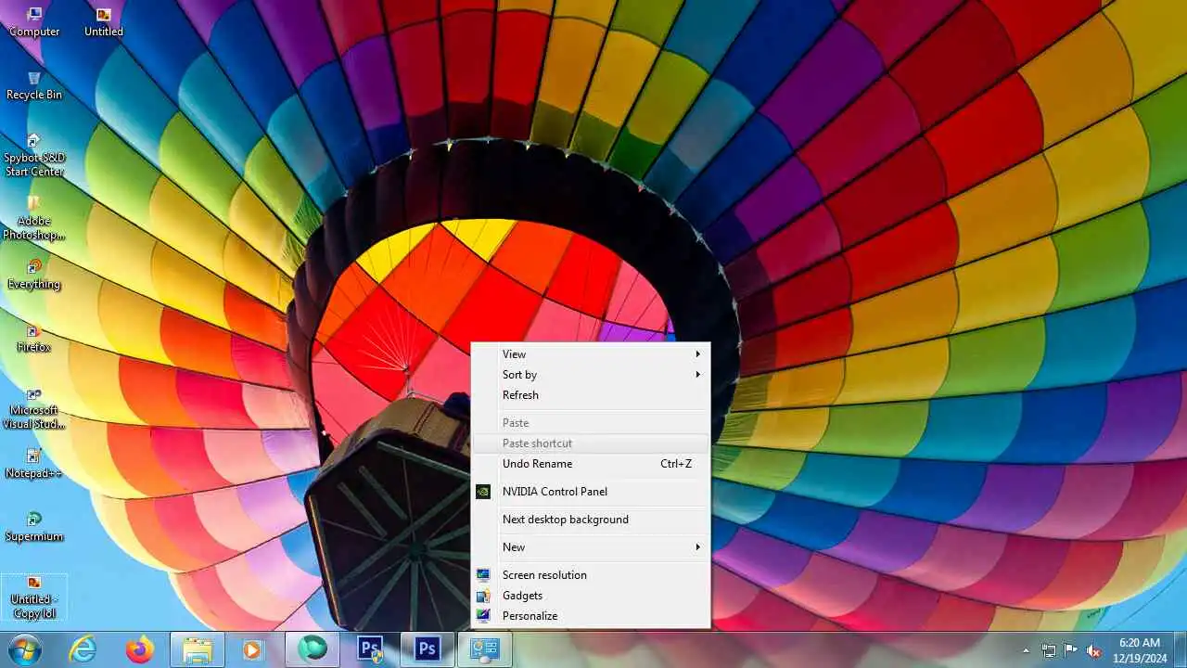This screenshot has height=668, width=1187.
Task: Click the Photoshop taskbar icon with shield overlay
Action: [x=370, y=649]
